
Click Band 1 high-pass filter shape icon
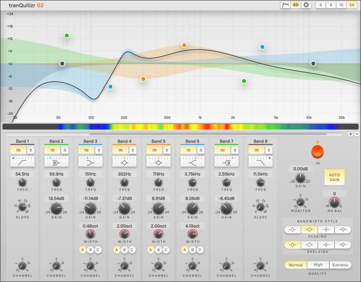22,162
